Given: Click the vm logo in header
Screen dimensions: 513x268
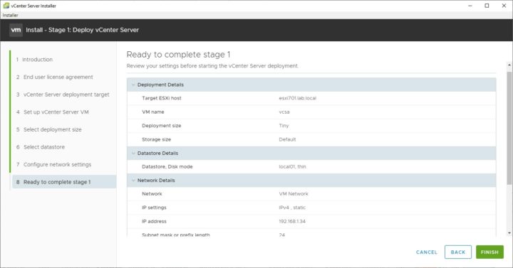Looking at the screenshot, I should 16,30.
